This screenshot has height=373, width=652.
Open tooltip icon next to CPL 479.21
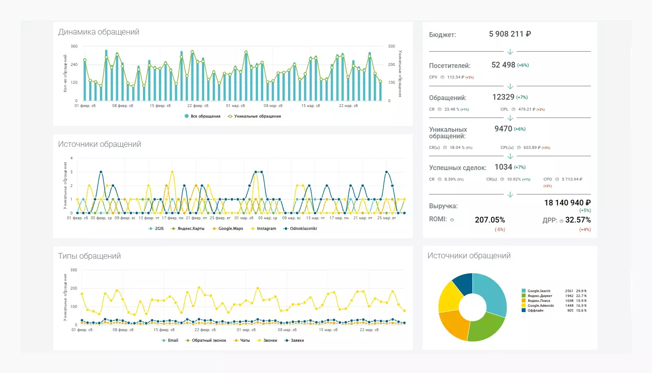coord(513,109)
